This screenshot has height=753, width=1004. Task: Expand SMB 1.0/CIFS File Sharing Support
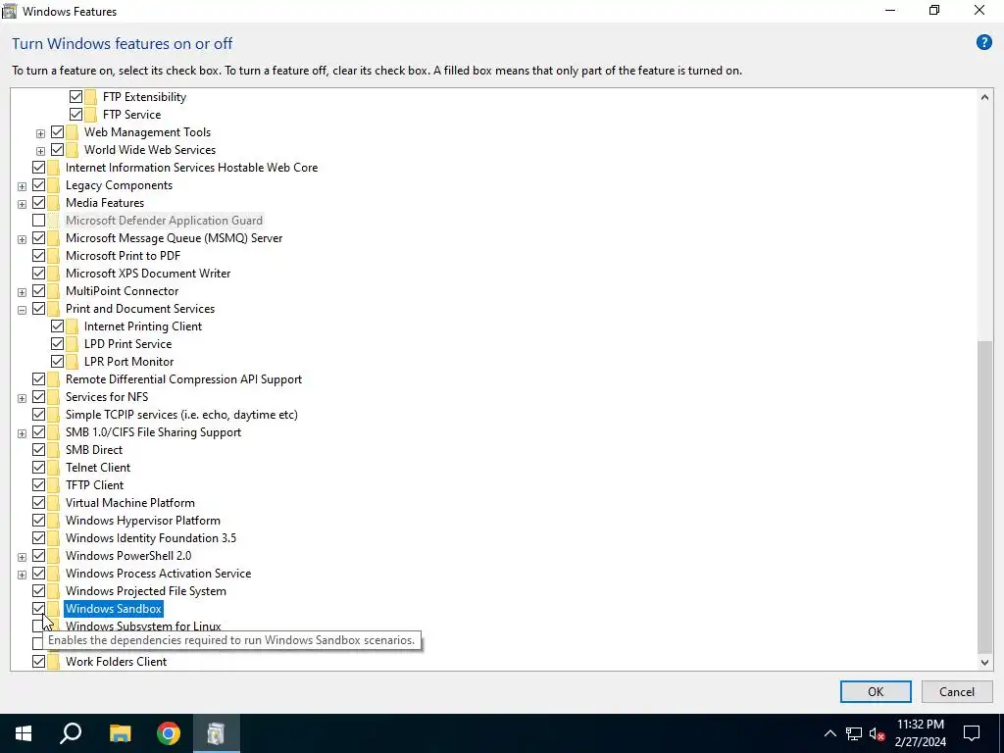click(x=22, y=433)
